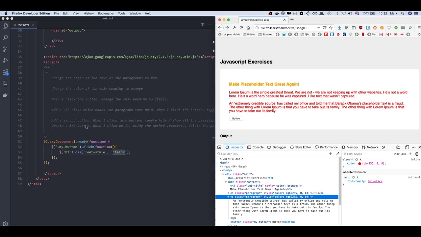
Task: Open the developer wrench toolbar button
Action: (234, 28)
